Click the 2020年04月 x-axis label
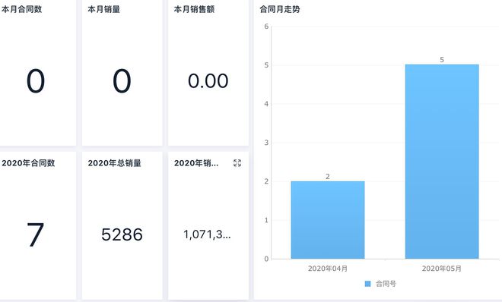This screenshot has width=502, height=302. (x=328, y=269)
